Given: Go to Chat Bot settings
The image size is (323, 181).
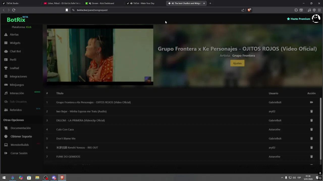Looking at the screenshot, I should tap(15, 51).
